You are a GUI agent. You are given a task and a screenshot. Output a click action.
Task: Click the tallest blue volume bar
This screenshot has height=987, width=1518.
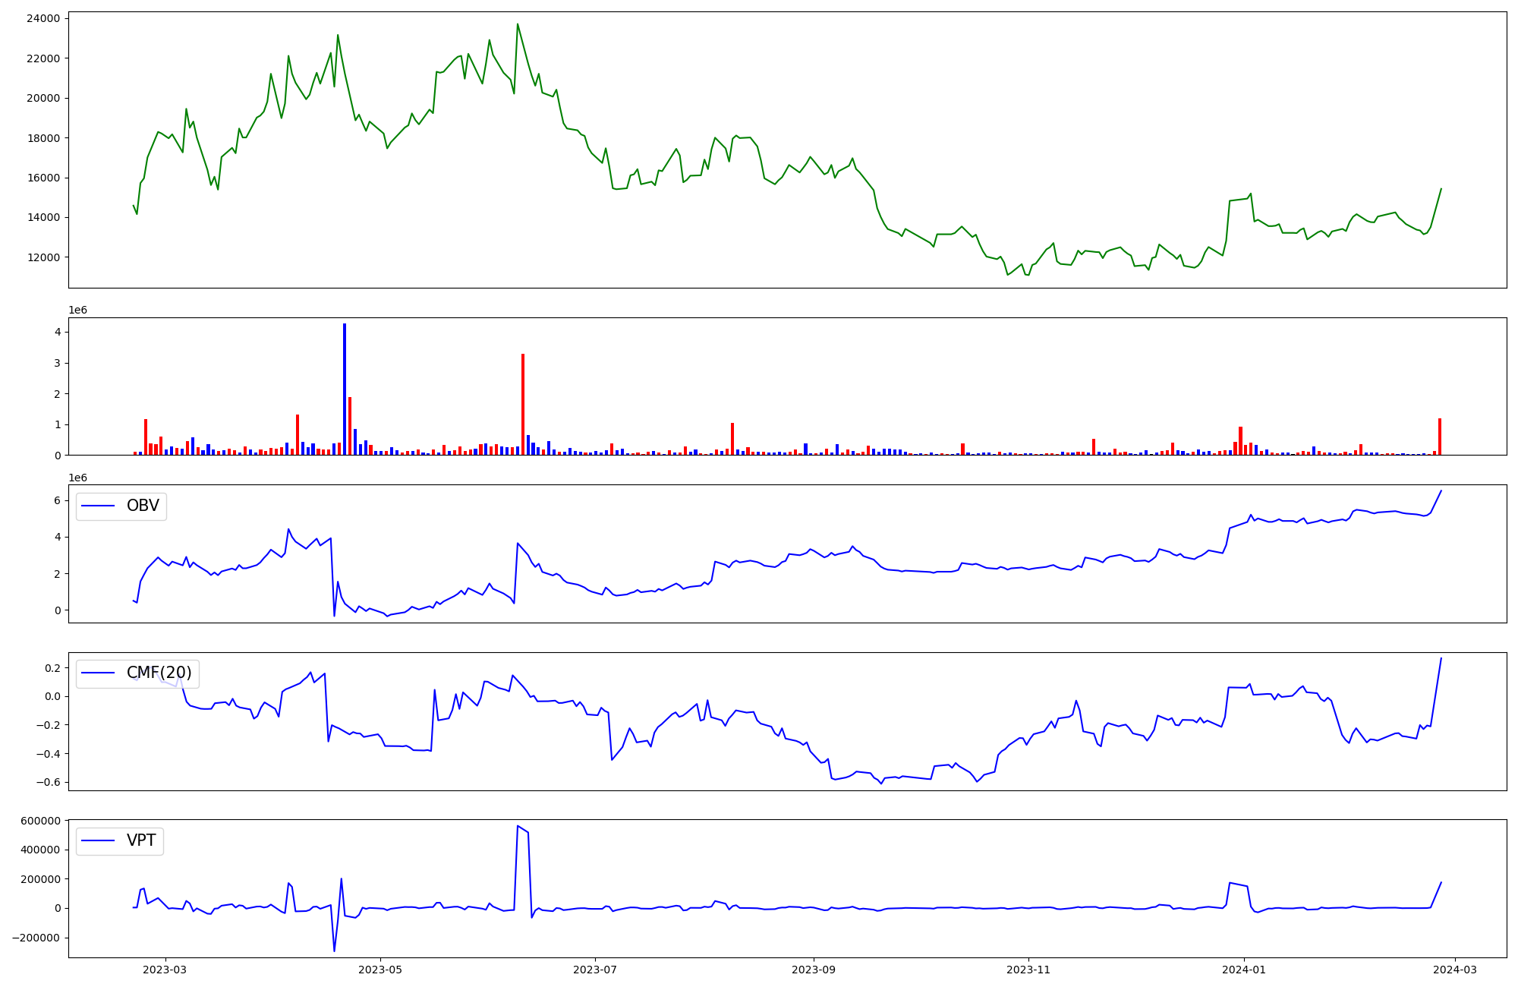[345, 389]
